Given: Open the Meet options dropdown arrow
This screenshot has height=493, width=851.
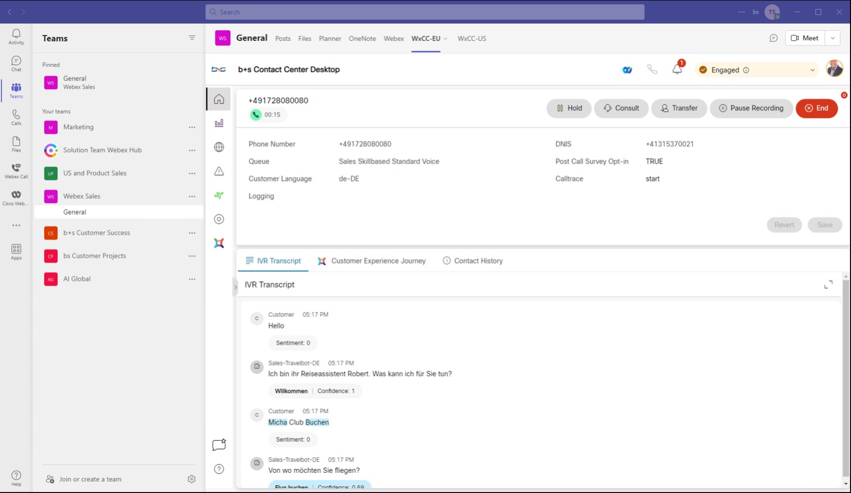Looking at the screenshot, I should [x=832, y=38].
